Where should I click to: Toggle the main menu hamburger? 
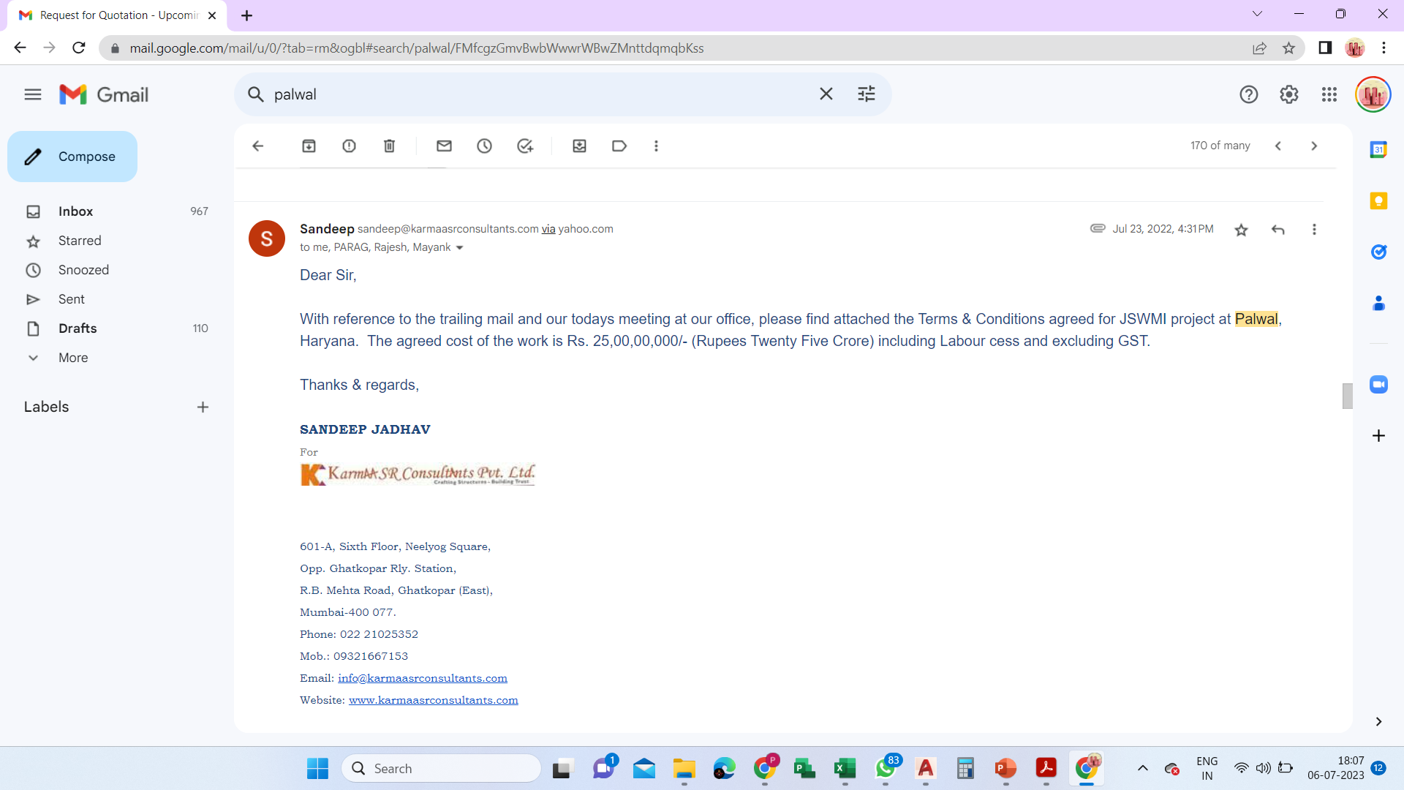pyautogui.click(x=33, y=94)
